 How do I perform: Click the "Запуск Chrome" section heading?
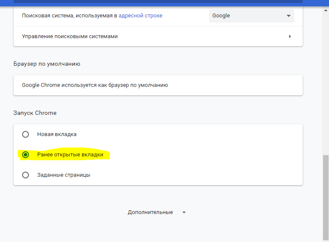[x=35, y=113]
